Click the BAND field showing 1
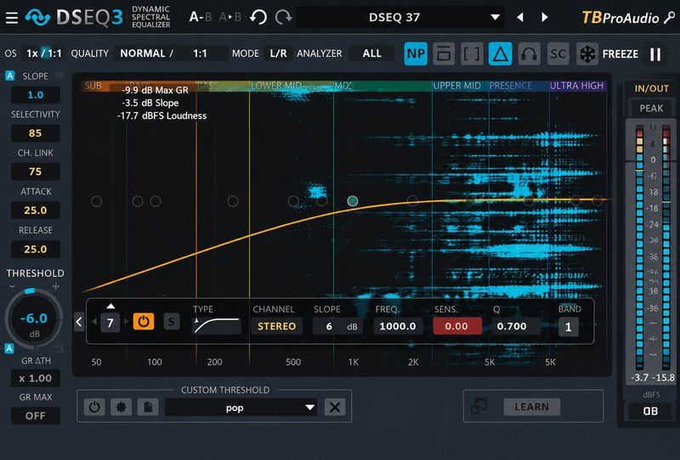Viewport: 680px width, 460px height. [569, 327]
